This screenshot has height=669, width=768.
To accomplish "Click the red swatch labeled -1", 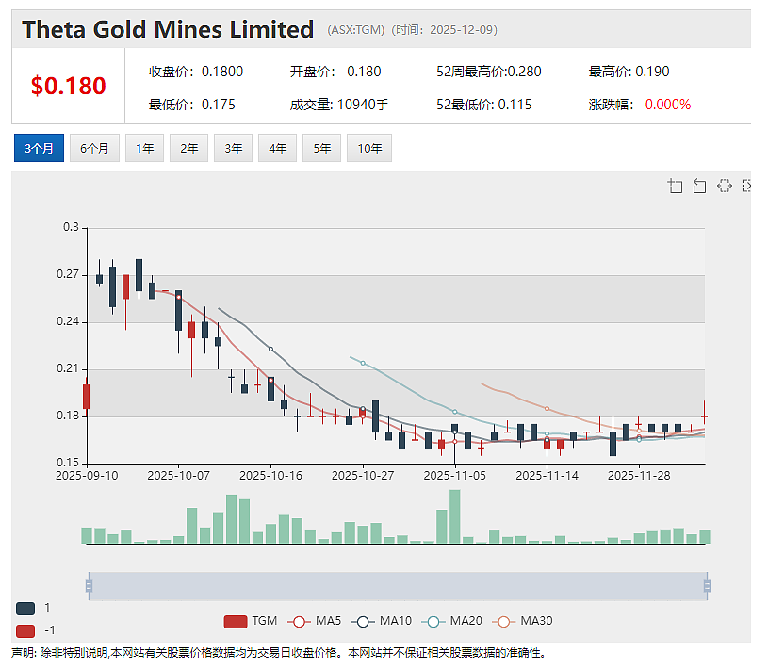I will point(25,630).
